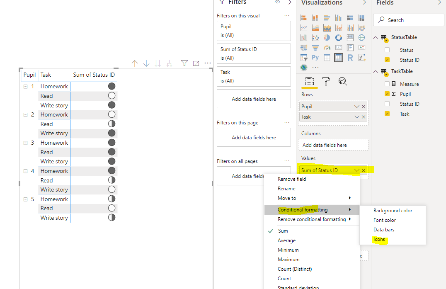Image resolution: width=446 pixels, height=289 pixels.
Task: Open the Fields well tab icon
Action: tap(310, 81)
